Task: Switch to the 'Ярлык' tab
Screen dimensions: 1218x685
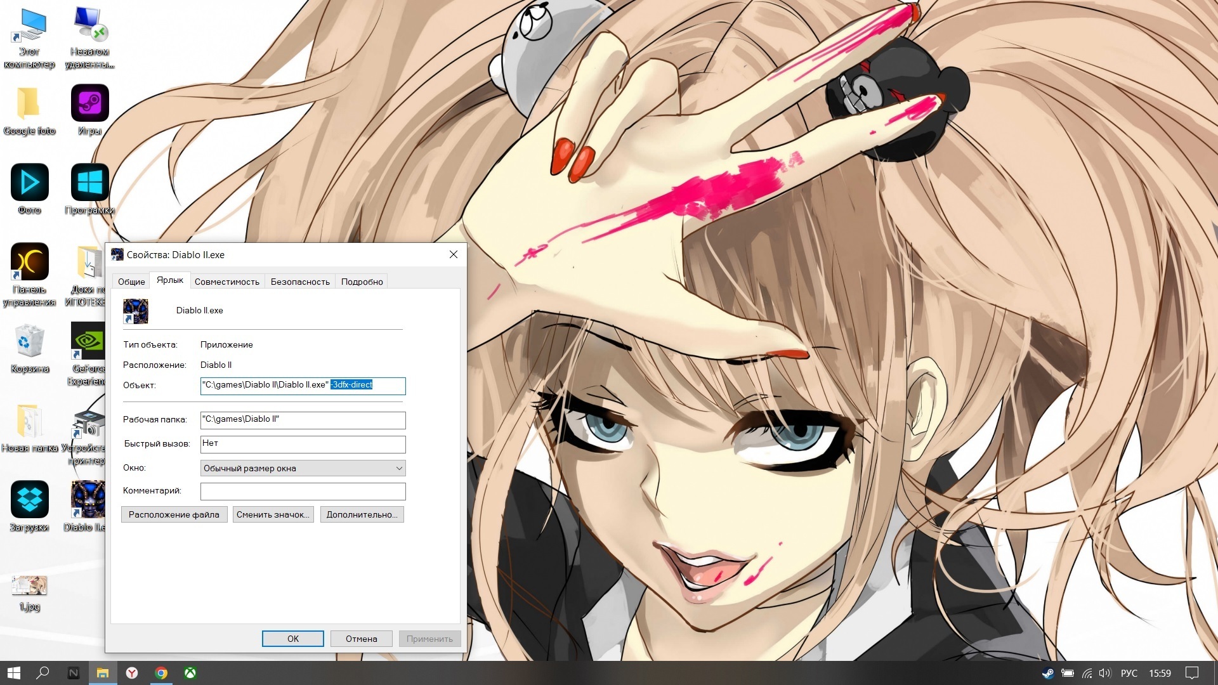Action: [170, 280]
